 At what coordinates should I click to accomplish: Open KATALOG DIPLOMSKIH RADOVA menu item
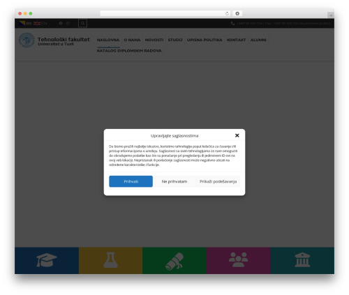coord(129,51)
